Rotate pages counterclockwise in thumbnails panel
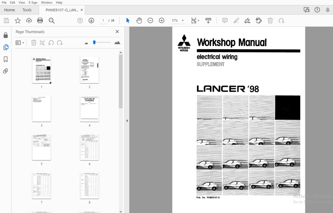Image resolution: width=333 pixels, height=213 pixels. [x=51, y=43]
